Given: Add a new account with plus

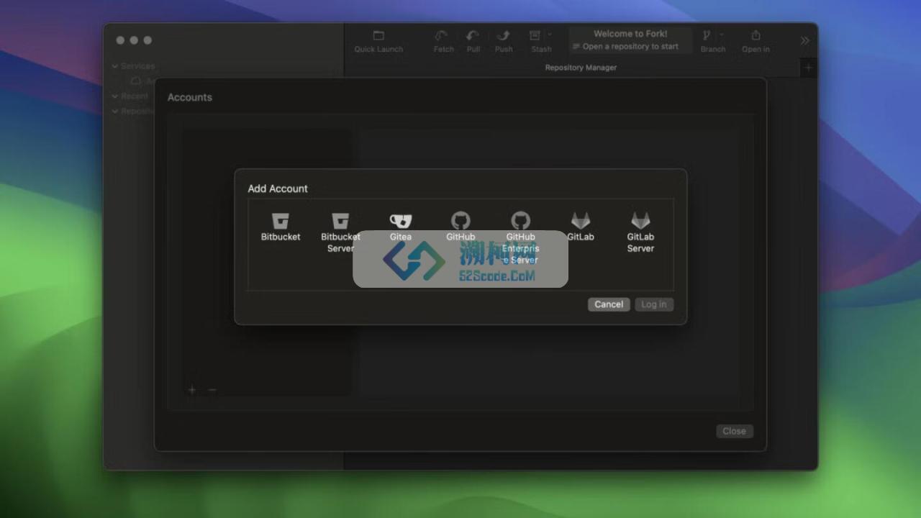Looking at the screenshot, I should coord(192,390).
